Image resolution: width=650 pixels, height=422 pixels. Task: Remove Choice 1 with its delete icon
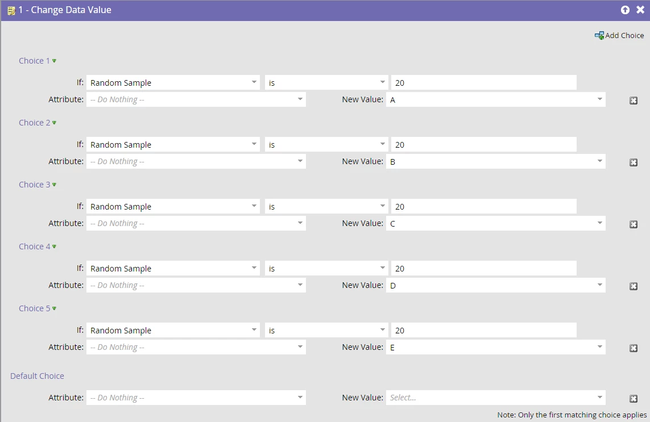point(634,101)
